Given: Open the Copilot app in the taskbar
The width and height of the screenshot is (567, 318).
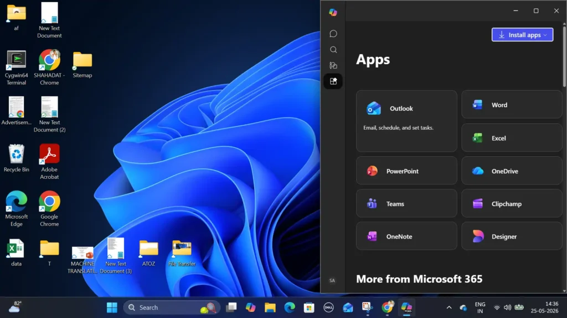Looking at the screenshot, I should [251, 308].
